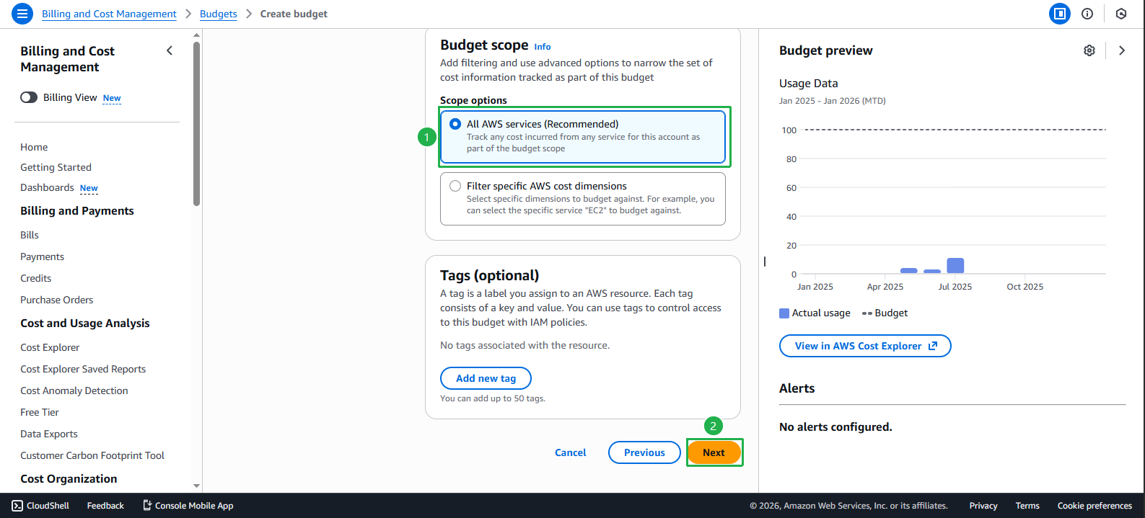
Task: Open Bills in the sidebar
Action: (x=30, y=235)
